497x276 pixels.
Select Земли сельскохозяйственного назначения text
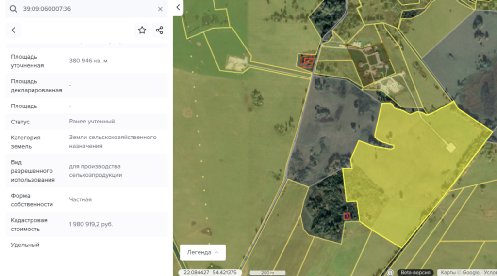(113, 142)
